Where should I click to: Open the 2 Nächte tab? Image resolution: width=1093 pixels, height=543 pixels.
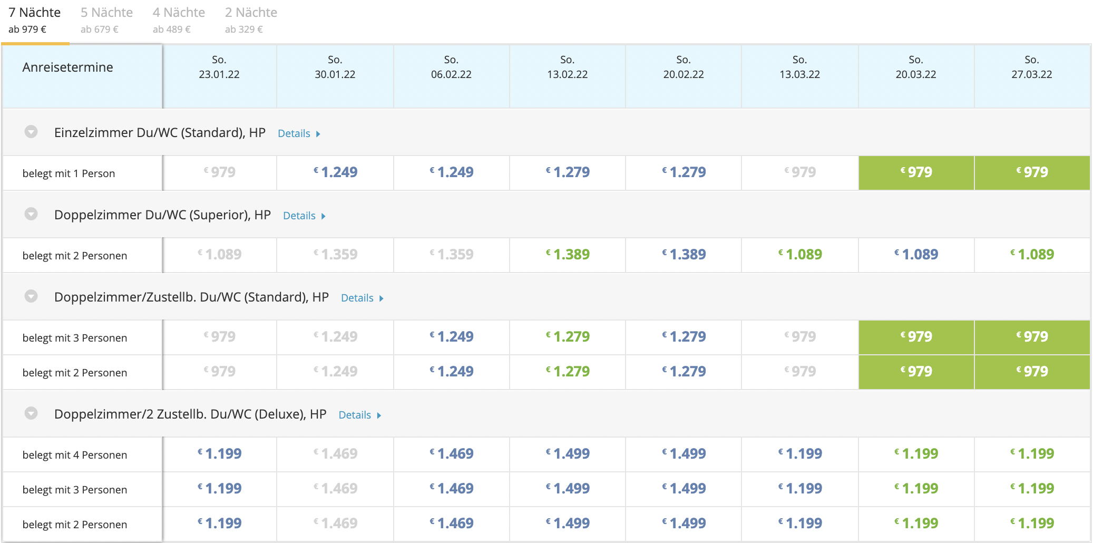(251, 20)
